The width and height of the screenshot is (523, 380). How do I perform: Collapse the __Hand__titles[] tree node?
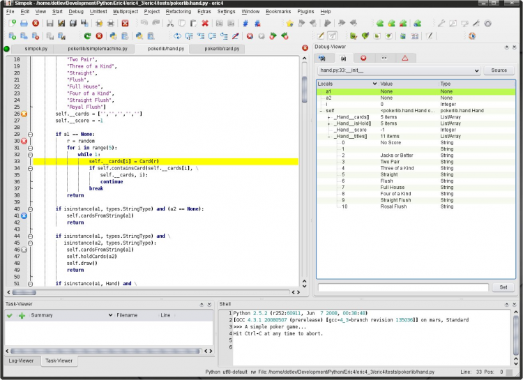click(x=328, y=137)
